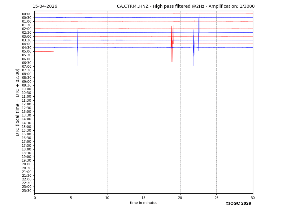
Task: Select the 05:00 time row label
Action: click(27, 52)
